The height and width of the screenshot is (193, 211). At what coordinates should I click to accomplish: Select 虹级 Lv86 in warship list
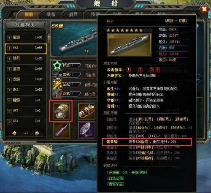(26, 38)
